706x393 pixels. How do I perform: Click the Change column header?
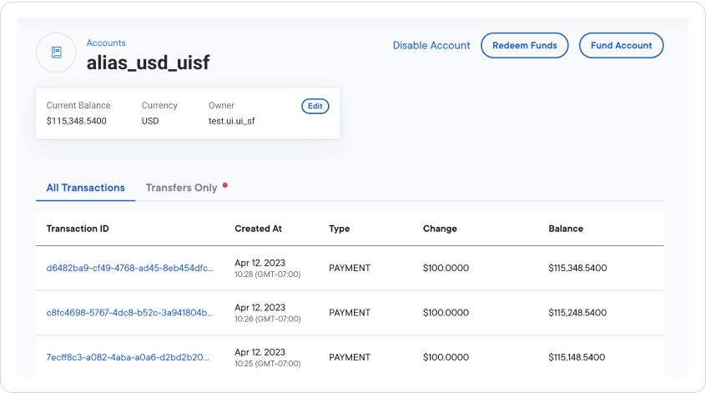pyautogui.click(x=440, y=229)
